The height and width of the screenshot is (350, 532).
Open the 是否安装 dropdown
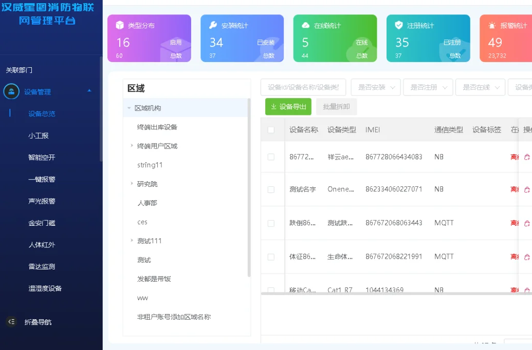[x=375, y=87]
